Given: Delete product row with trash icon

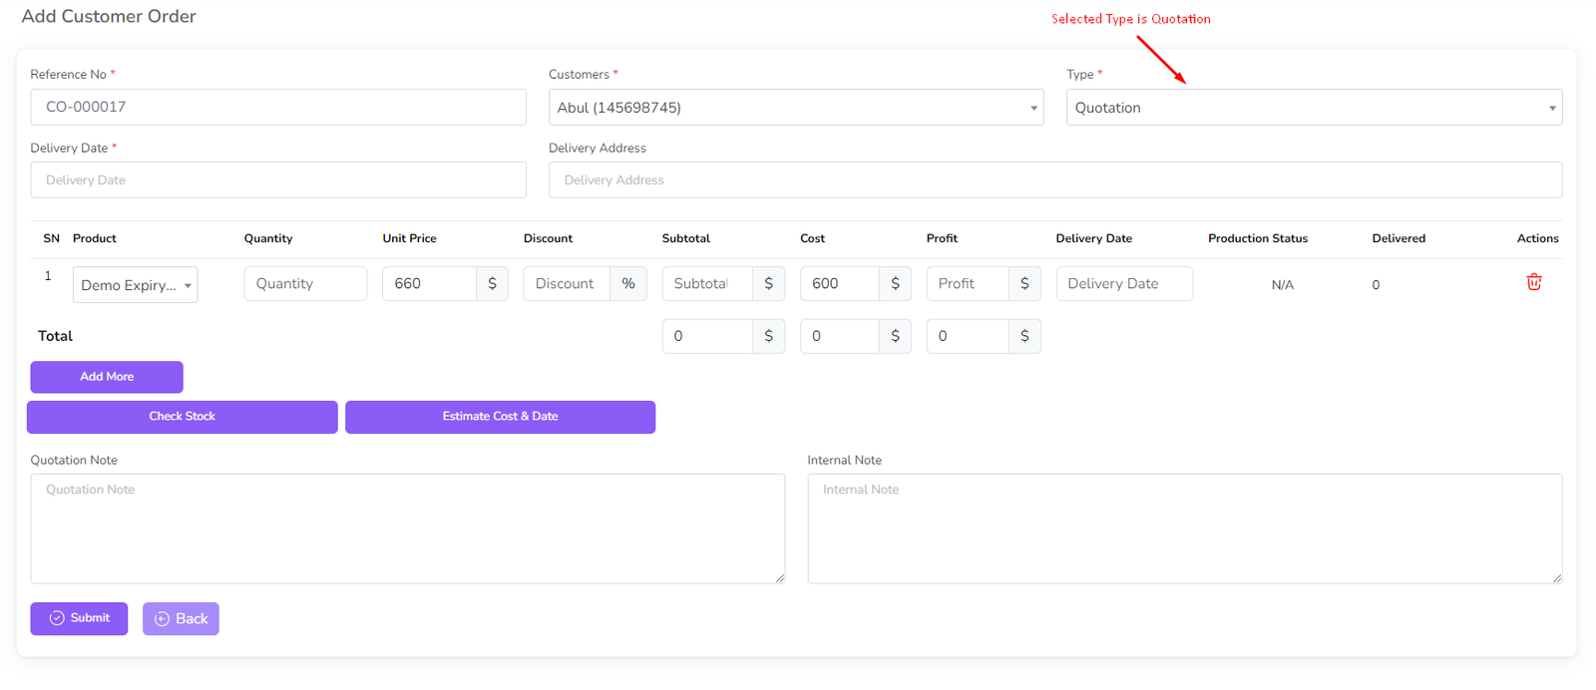Looking at the screenshot, I should point(1533,282).
